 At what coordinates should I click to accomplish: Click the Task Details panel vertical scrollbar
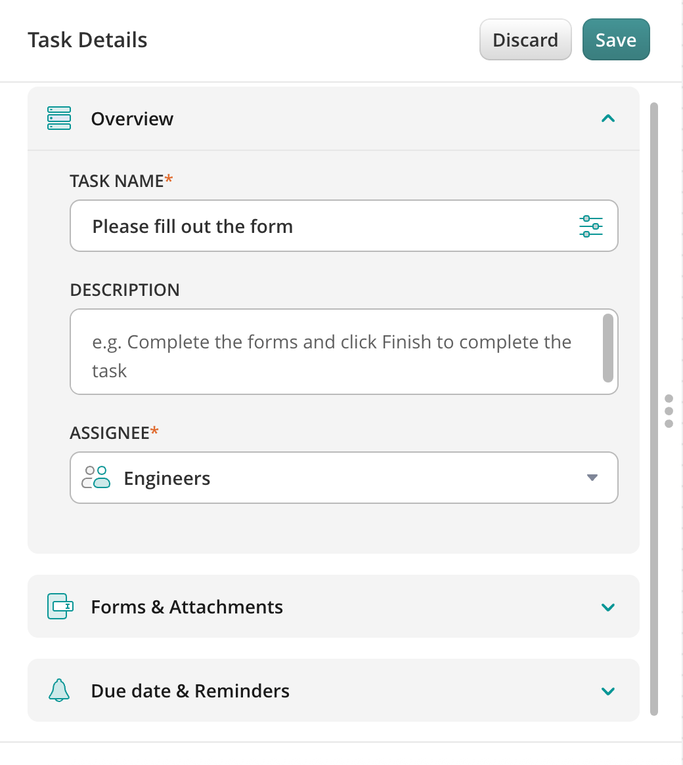tap(653, 407)
